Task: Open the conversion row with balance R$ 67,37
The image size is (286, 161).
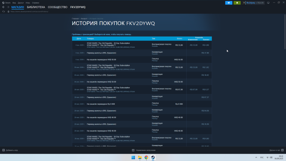Action: pos(142,97)
